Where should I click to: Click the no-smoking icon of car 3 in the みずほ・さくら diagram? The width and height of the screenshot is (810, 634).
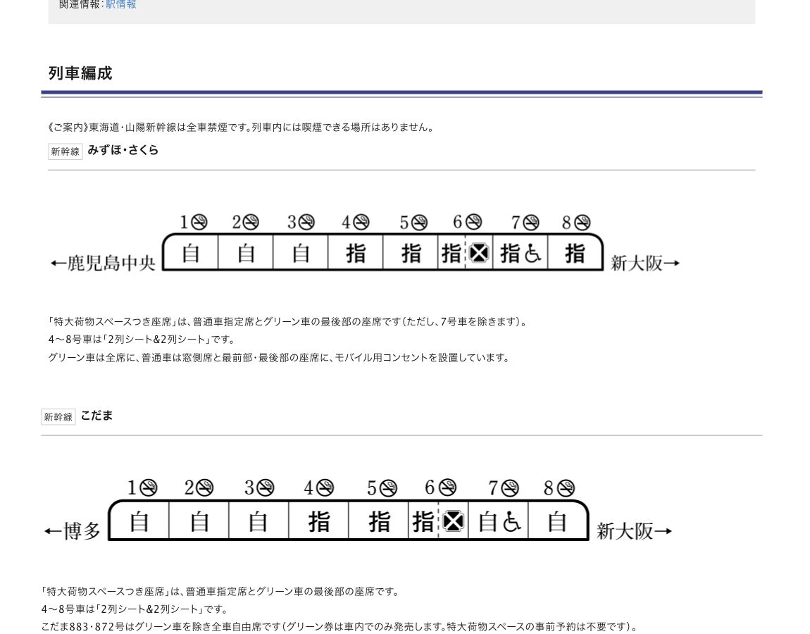pyautogui.click(x=306, y=222)
